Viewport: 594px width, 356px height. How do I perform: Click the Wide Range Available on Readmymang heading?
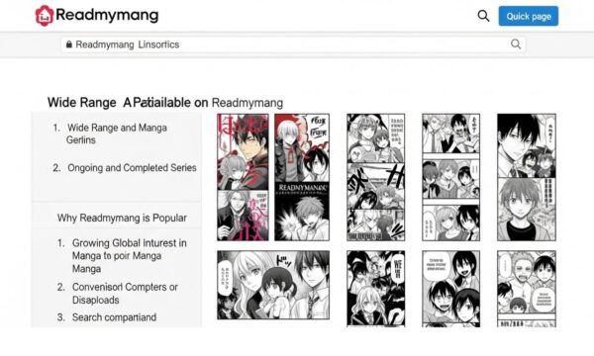[x=165, y=103]
